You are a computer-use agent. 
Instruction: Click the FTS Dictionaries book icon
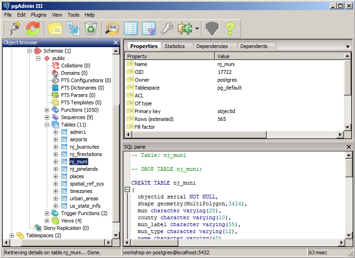tap(55, 88)
